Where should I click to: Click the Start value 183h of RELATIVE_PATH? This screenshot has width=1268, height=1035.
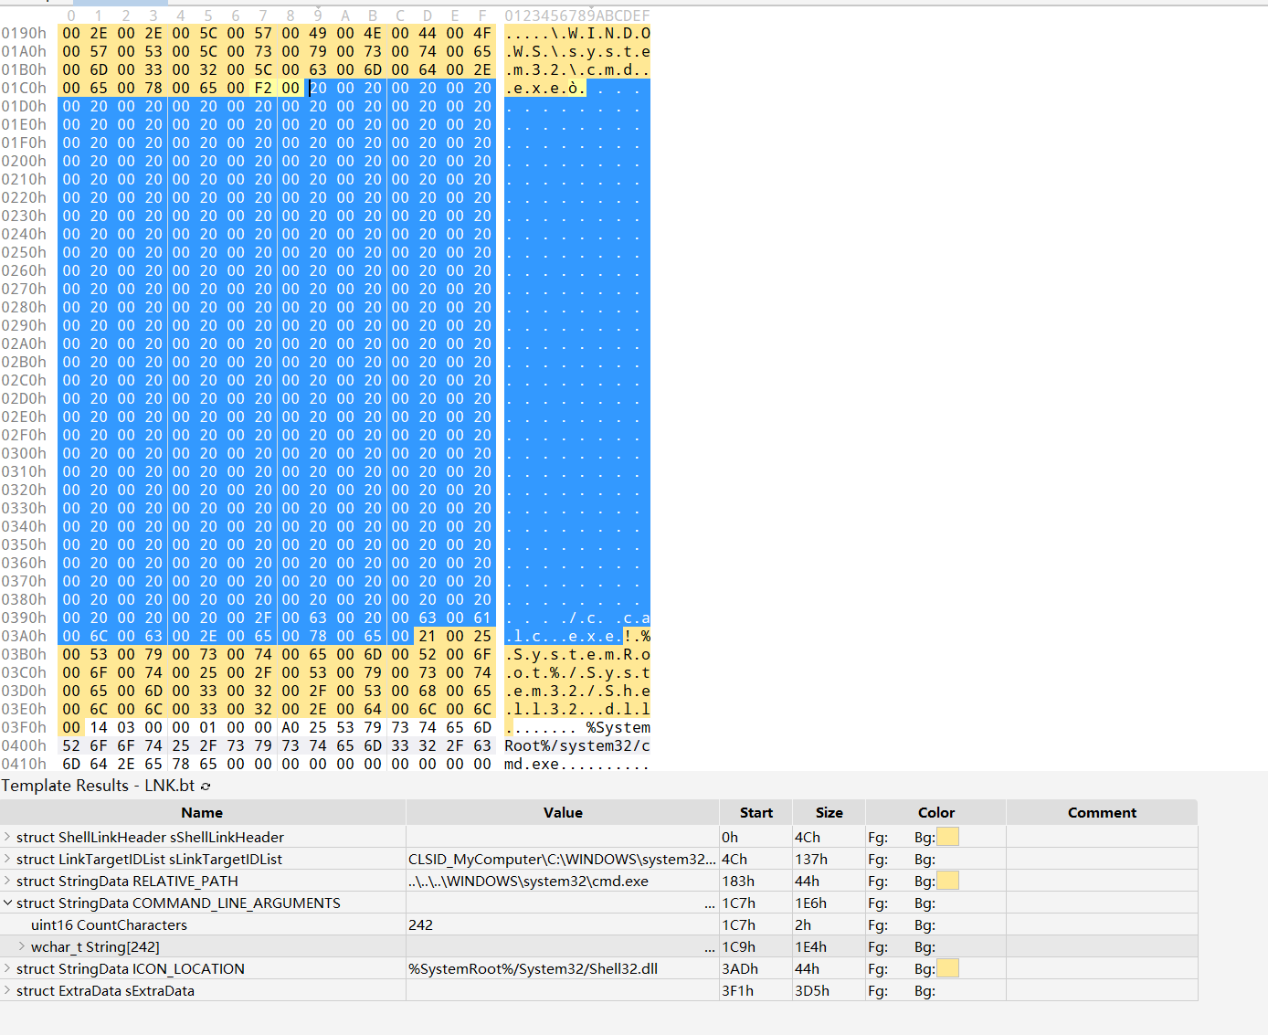click(x=738, y=881)
